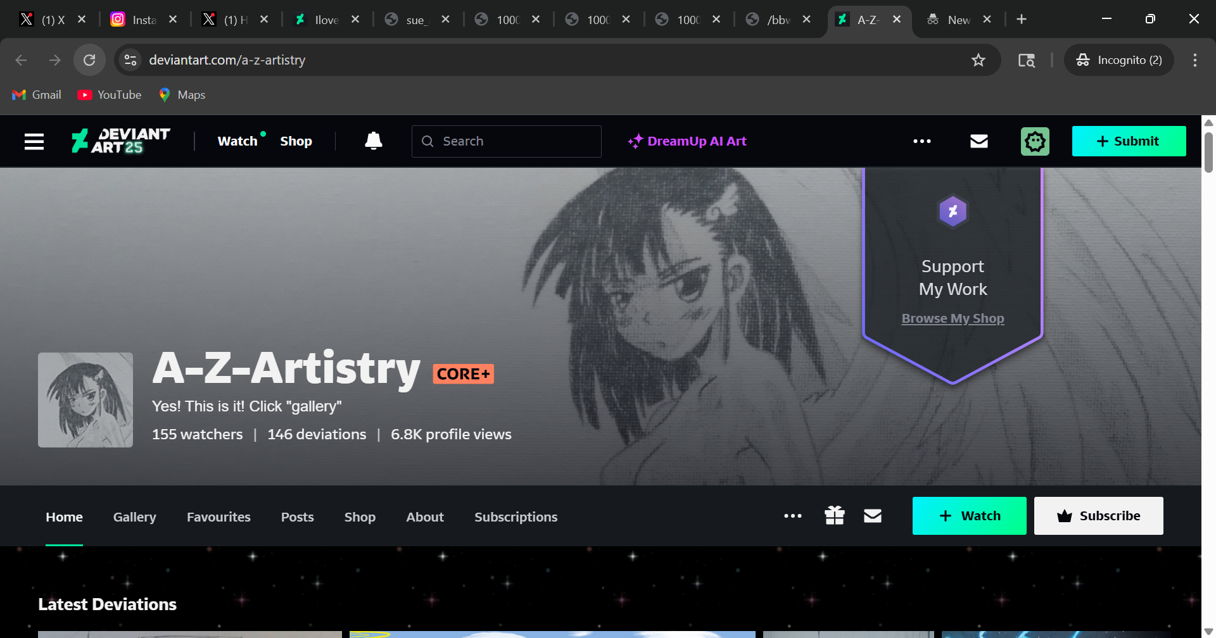The height and width of the screenshot is (638, 1216).
Task: Bookmark this page with star icon
Action: pyautogui.click(x=978, y=60)
